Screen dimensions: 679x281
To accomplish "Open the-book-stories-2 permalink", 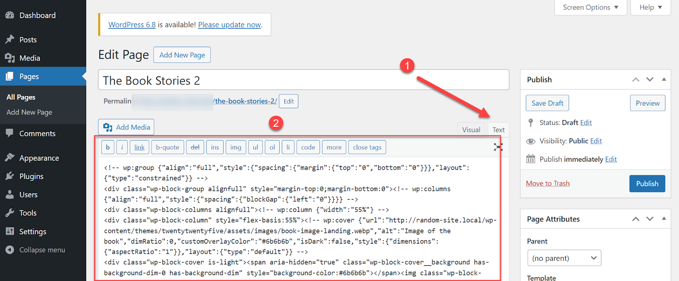I will [x=245, y=101].
